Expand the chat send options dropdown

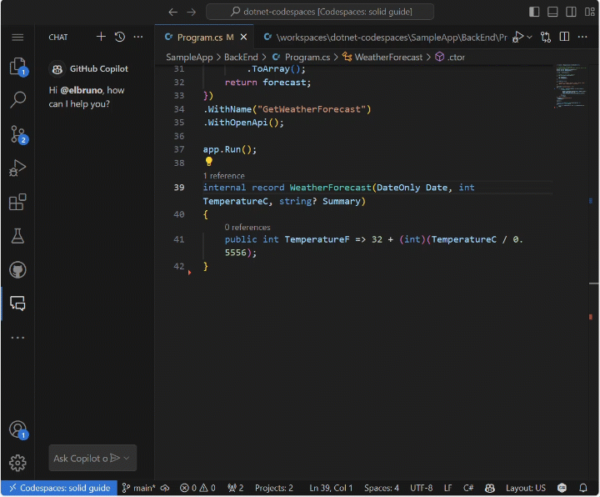click(x=127, y=458)
